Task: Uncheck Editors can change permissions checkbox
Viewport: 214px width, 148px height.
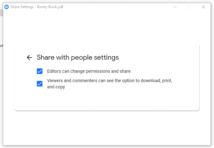Action: (40, 71)
